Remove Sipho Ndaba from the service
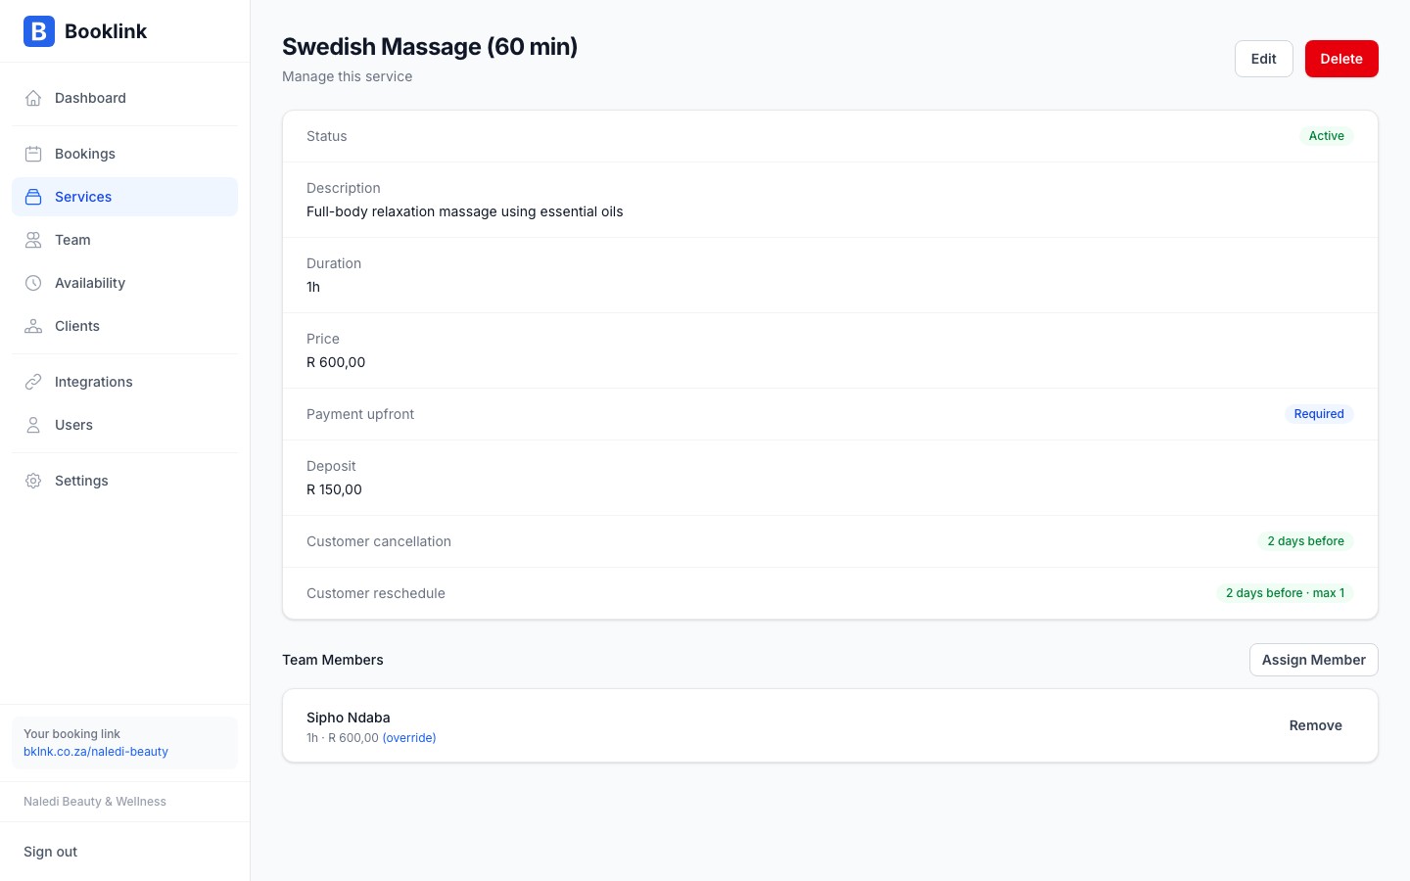Viewport: 1410px width, 881px height. pyautogui.click(x=1315, y=725)
